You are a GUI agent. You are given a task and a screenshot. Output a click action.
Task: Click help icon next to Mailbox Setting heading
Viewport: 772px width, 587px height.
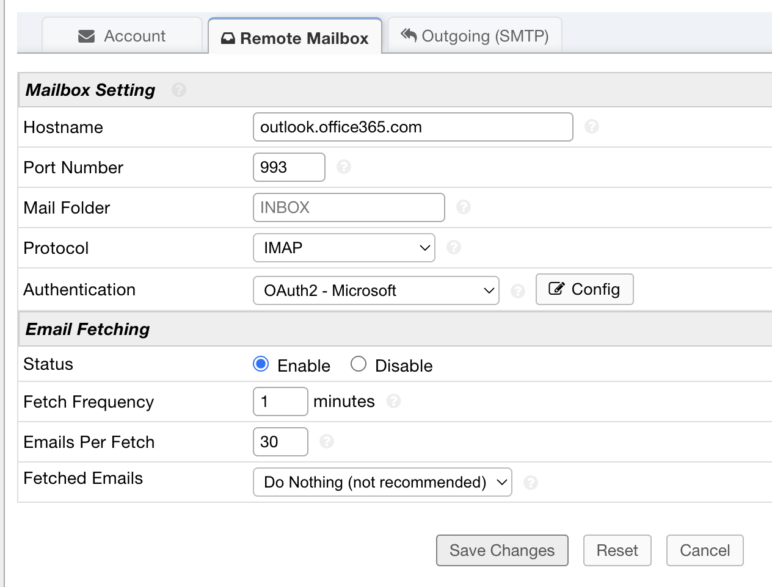click(x=178, y=90)
